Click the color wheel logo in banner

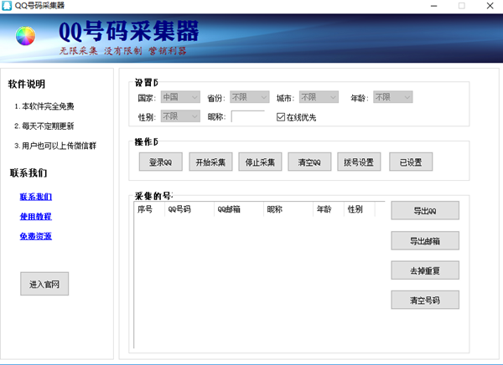coord(25,36)
